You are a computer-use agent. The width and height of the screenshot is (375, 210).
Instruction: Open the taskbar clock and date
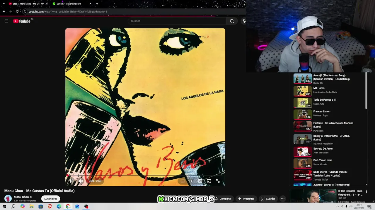(359, 206)
